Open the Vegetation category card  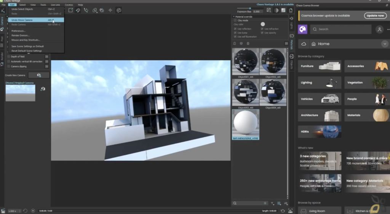tap(367, 82)
